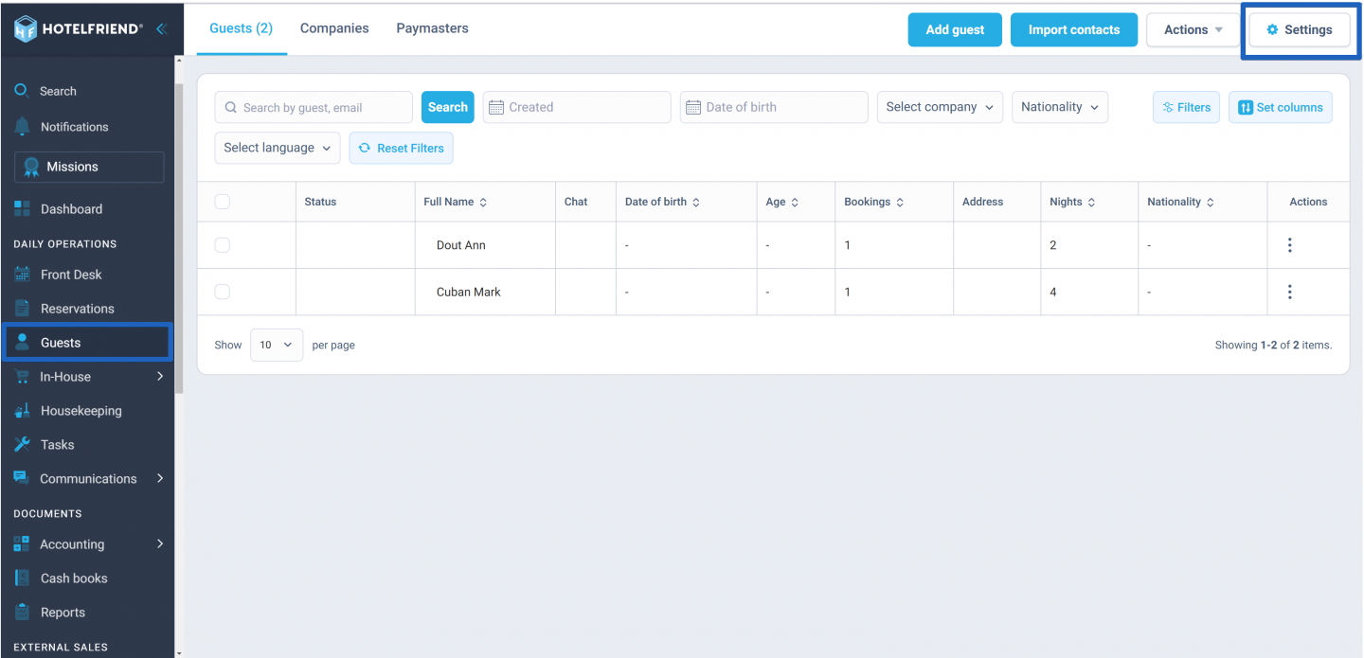Image resolution: width=1364 pixels, height=658 pixels.
Task: Click the Missions badge icon
Action: (31, 167)
